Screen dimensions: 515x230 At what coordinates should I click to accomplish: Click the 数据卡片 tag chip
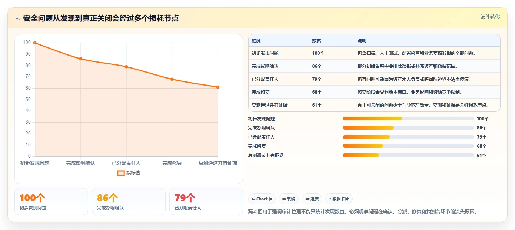[x=339, y=199]
